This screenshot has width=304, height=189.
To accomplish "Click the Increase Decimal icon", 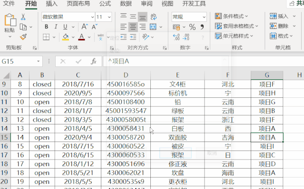I will tap(176, 37).
